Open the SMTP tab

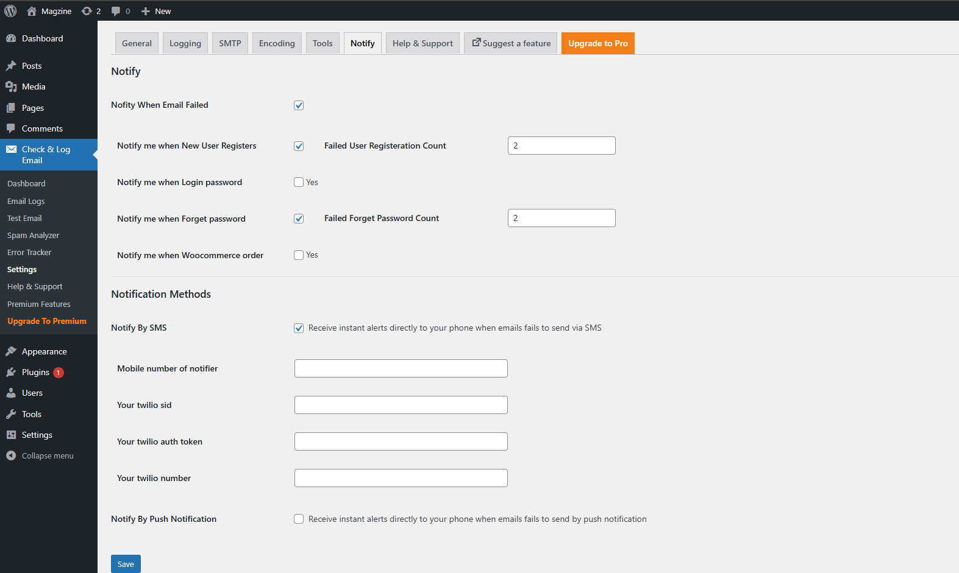pos(230,43)
